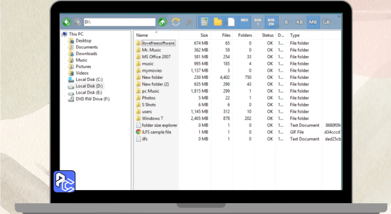Viewport: 391px width, 214px height.
Task: Sort list by Type column header
Action: click(x=295, y=35)
